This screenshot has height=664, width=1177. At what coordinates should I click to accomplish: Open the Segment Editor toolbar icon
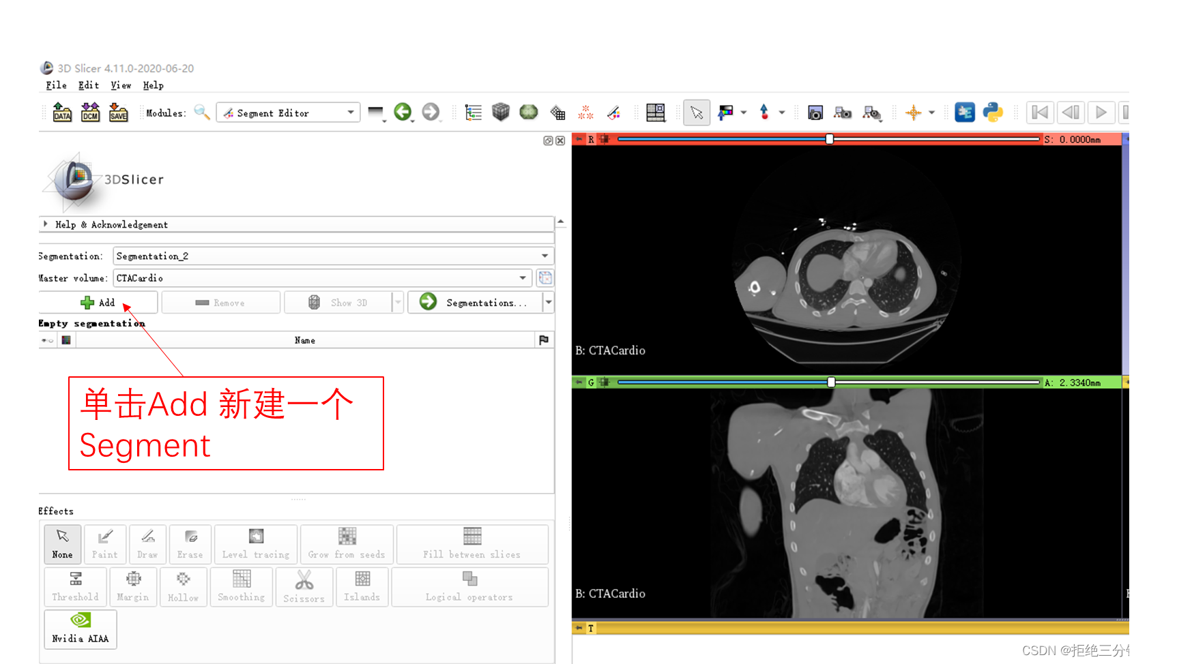[613, 112]
